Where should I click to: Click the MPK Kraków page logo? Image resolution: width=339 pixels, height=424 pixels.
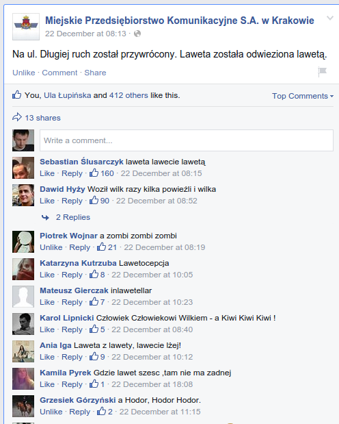click(26, 27)
